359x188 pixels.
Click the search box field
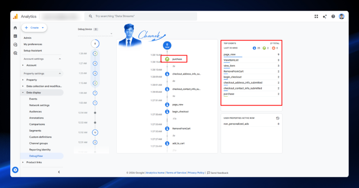pos(141,16)
